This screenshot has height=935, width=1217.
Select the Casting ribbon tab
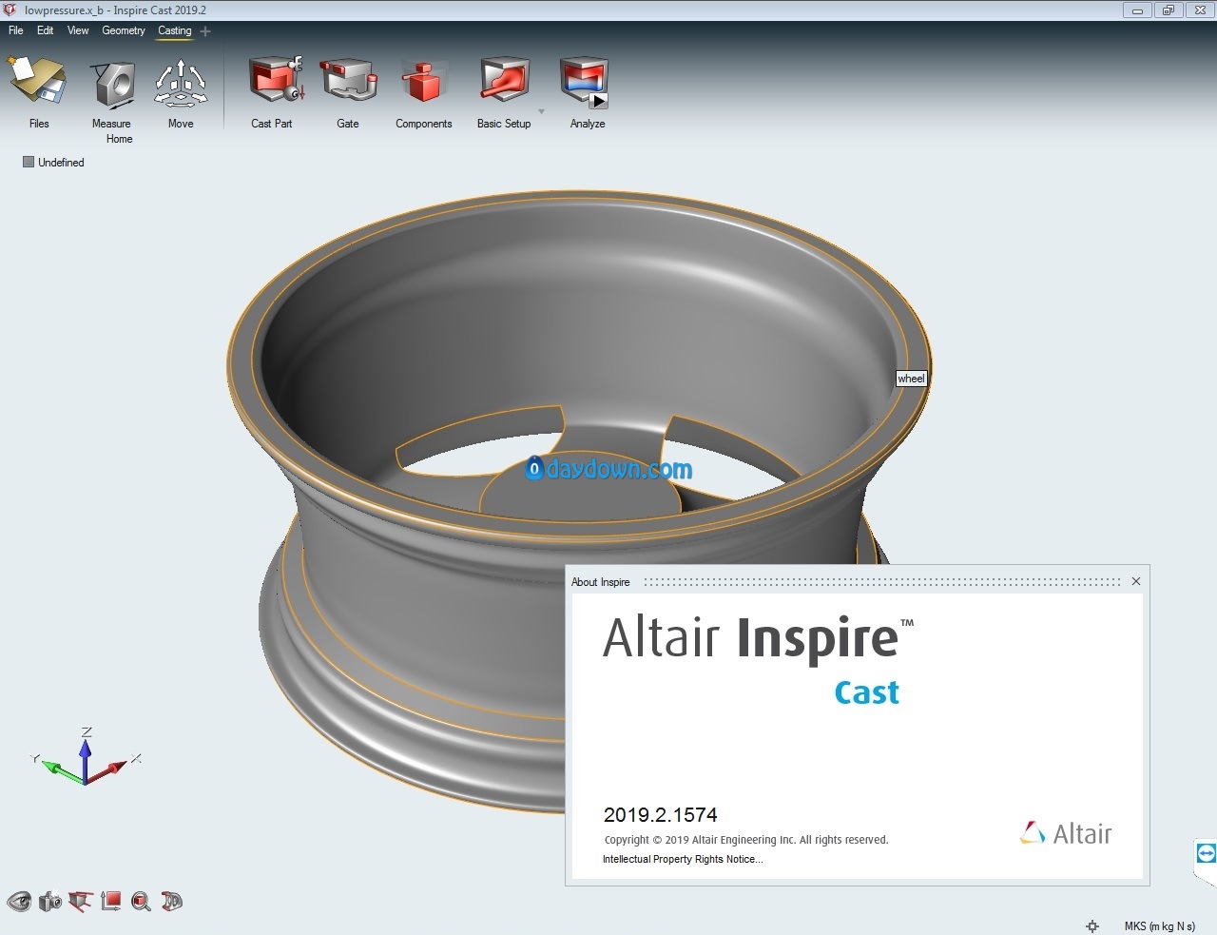(x=175, y=30)
